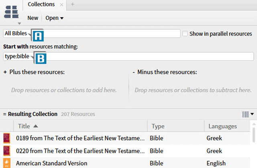Click the book cover icon for 0220 resource
The image size is (257, 168).
(x=7, y=151)
